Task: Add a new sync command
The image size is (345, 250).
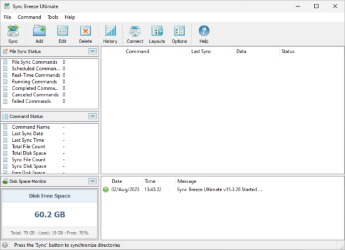Action: click(39, 31)
